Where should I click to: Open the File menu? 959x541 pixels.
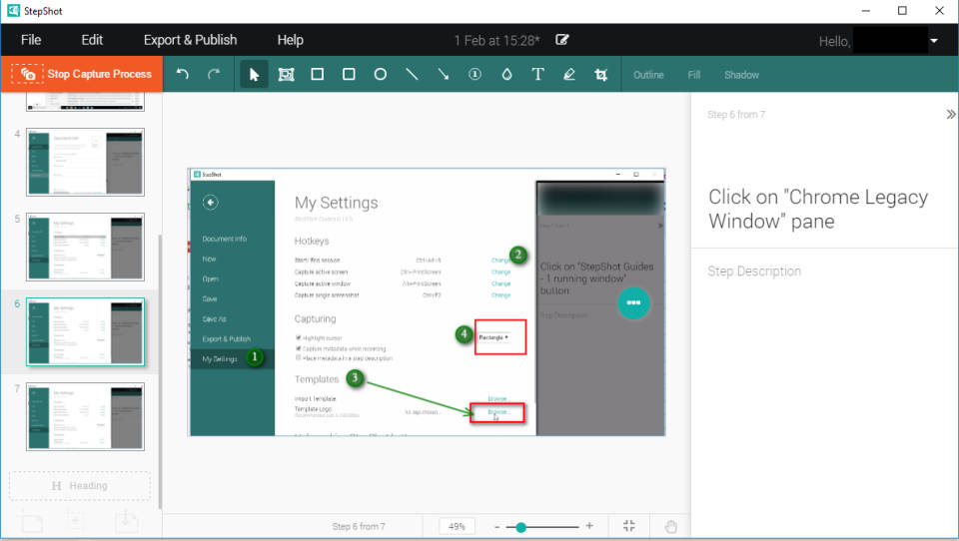31,40
